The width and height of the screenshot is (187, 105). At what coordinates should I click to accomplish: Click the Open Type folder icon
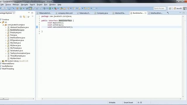(61, 8)
